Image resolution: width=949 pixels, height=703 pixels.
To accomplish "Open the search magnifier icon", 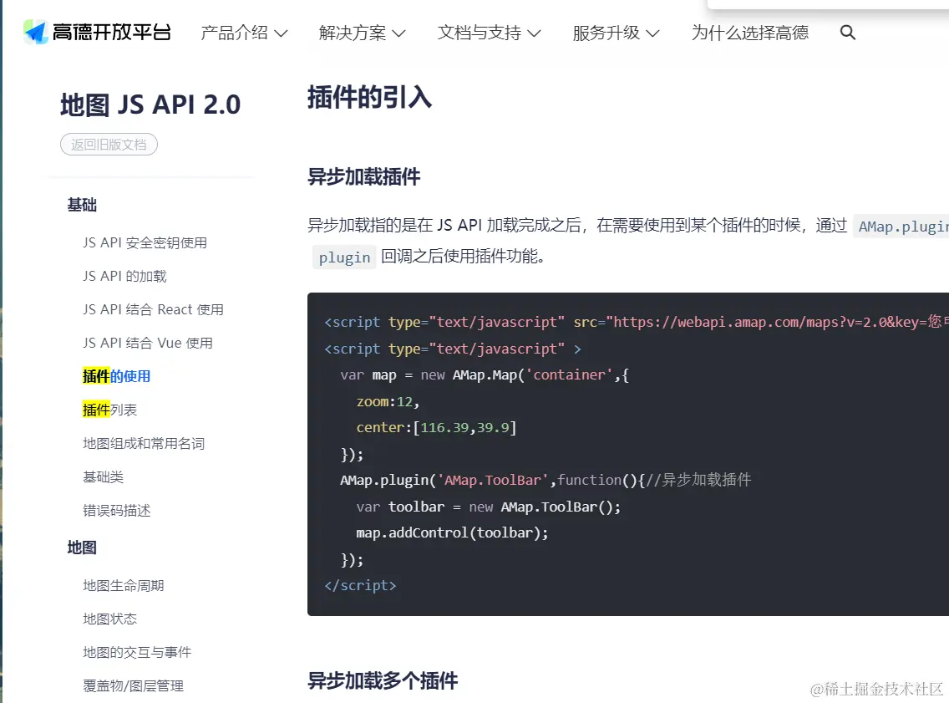I will (x=847, y=33).
